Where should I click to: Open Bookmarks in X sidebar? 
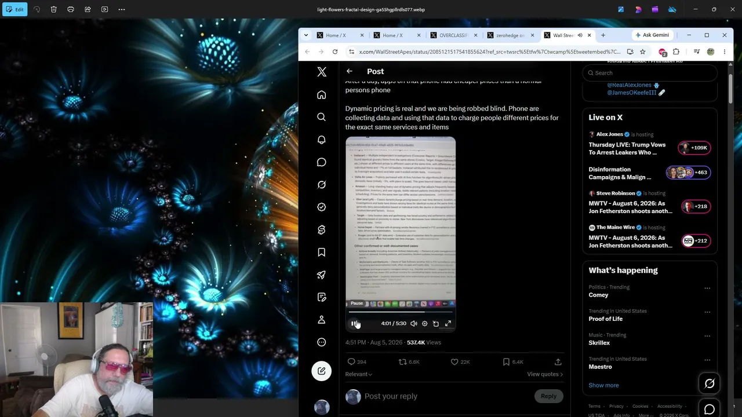click(322, 252)
